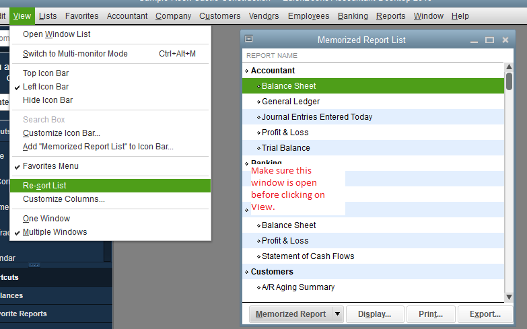Select Profit & Loss above Statement of Cash Flows
This screenshot has width=527, height=329.
tap(373, 241)
